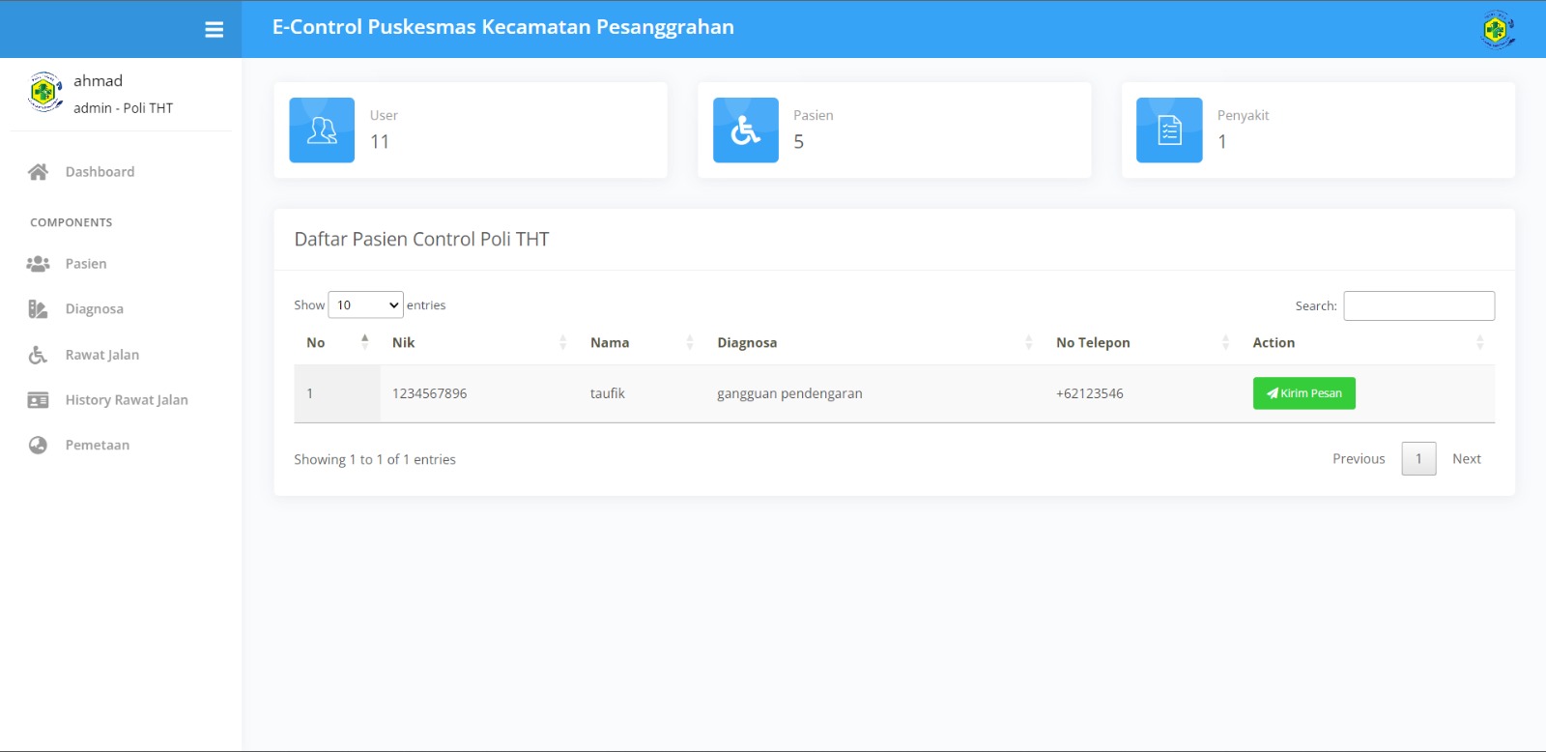Open the Diagnosa menu item
The image size is (1546, 752).
tap(94, 309)
